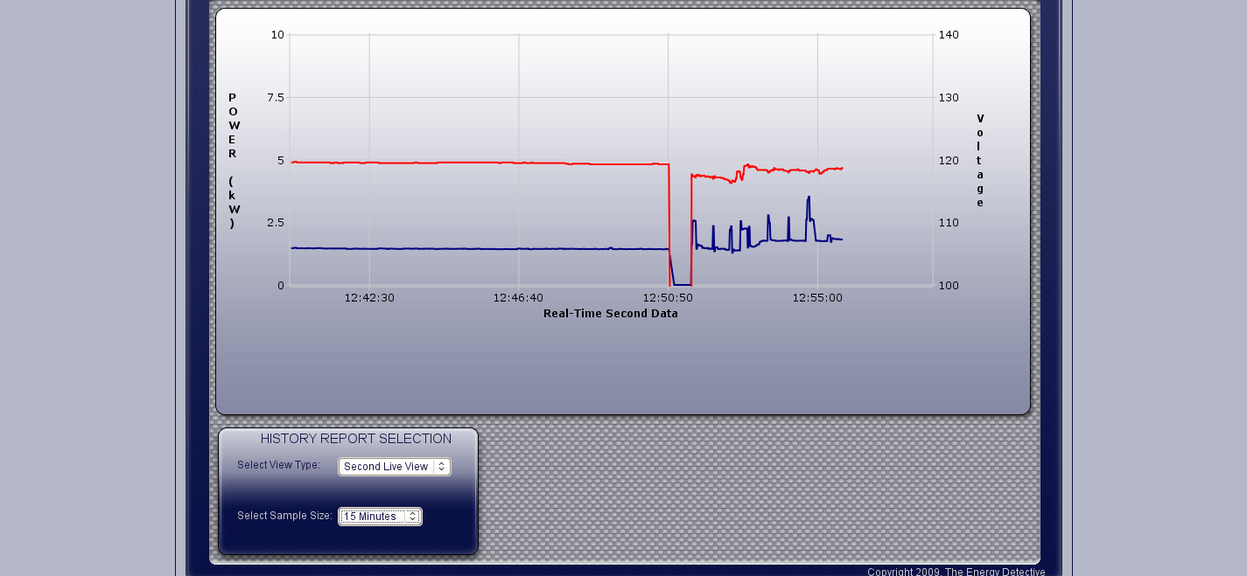This screenshot has width=1247, height=576.
Task: Click the 130 voltage axis tick label
Action: pyautogui.click(x=949, y=98)
